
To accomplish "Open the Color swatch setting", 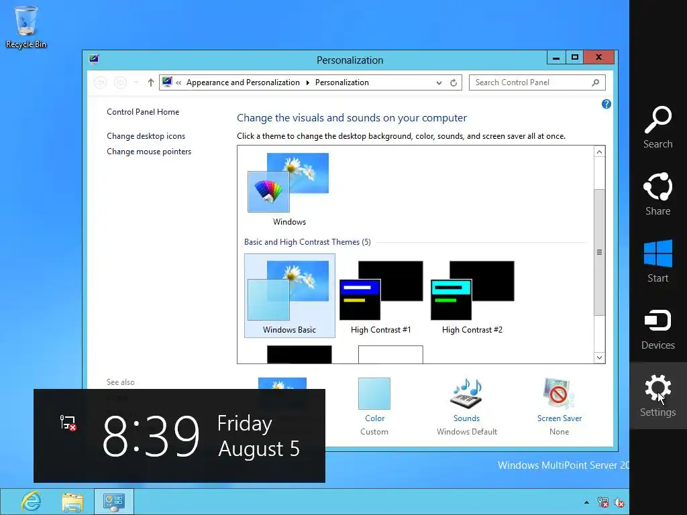I will pos(374,394).
